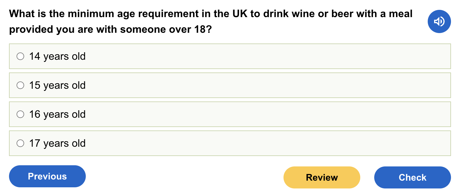Click the word "Check" on the button

coord(412,177)
